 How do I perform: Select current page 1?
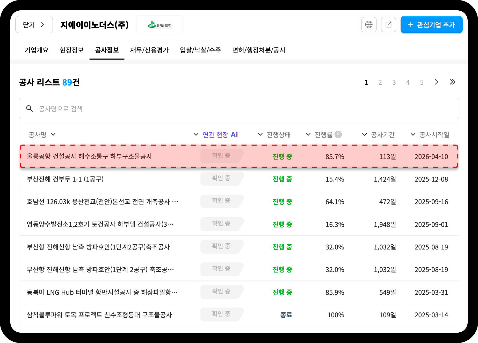tap(366, 82)
